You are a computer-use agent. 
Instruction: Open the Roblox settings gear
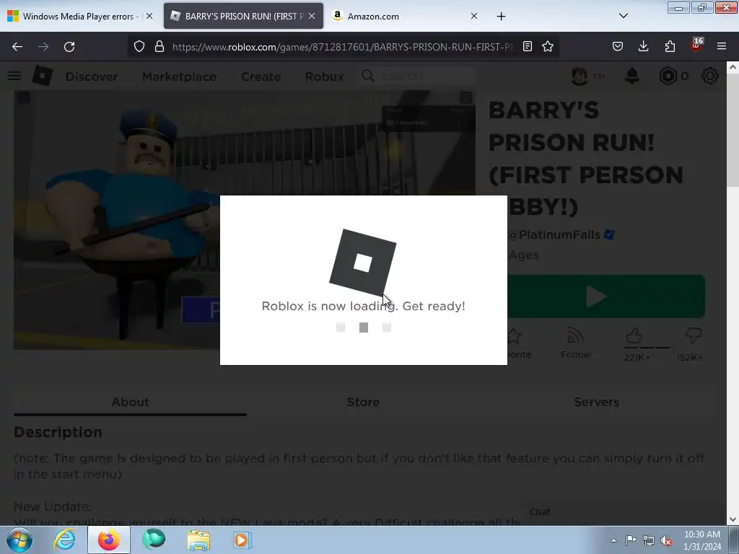710,76
